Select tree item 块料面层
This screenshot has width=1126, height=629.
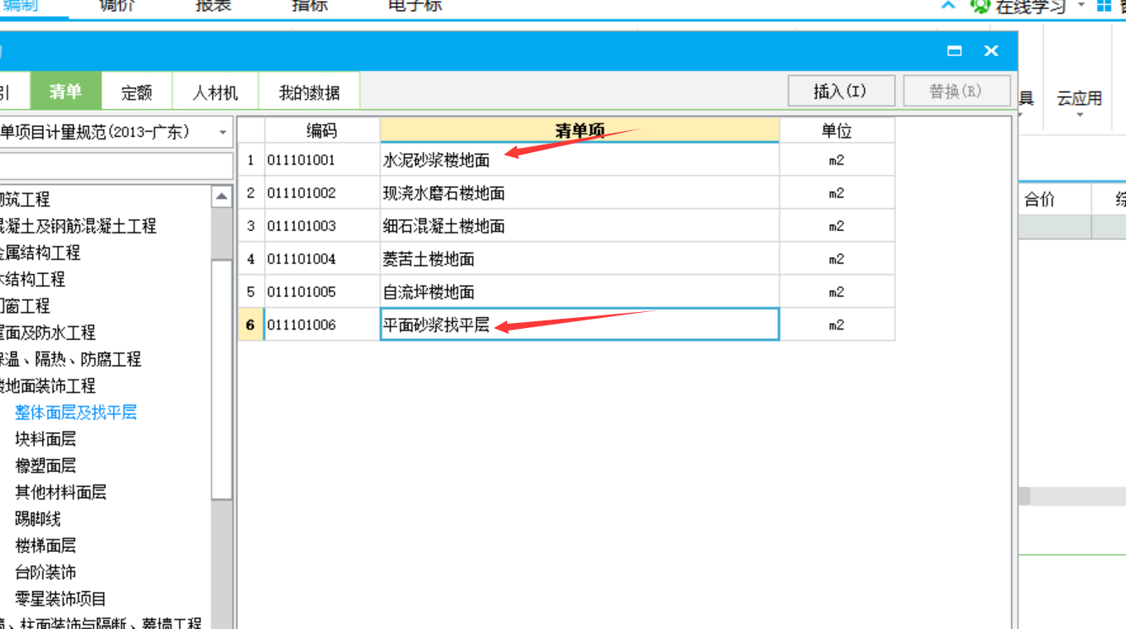46,439
